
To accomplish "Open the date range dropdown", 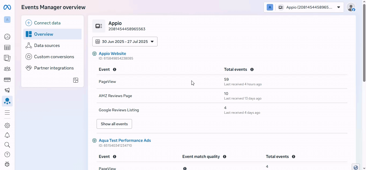I will point(125,42).
